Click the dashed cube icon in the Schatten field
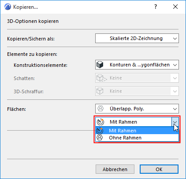This screenshot has width=186, height=179. [x=101, y=78]
